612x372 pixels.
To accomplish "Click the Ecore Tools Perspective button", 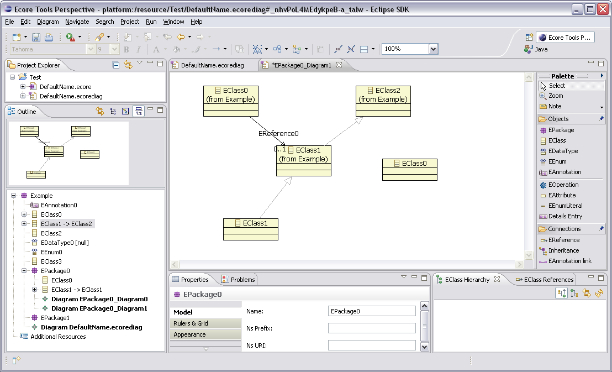I will pyautogui.click(x=565, y=38).
